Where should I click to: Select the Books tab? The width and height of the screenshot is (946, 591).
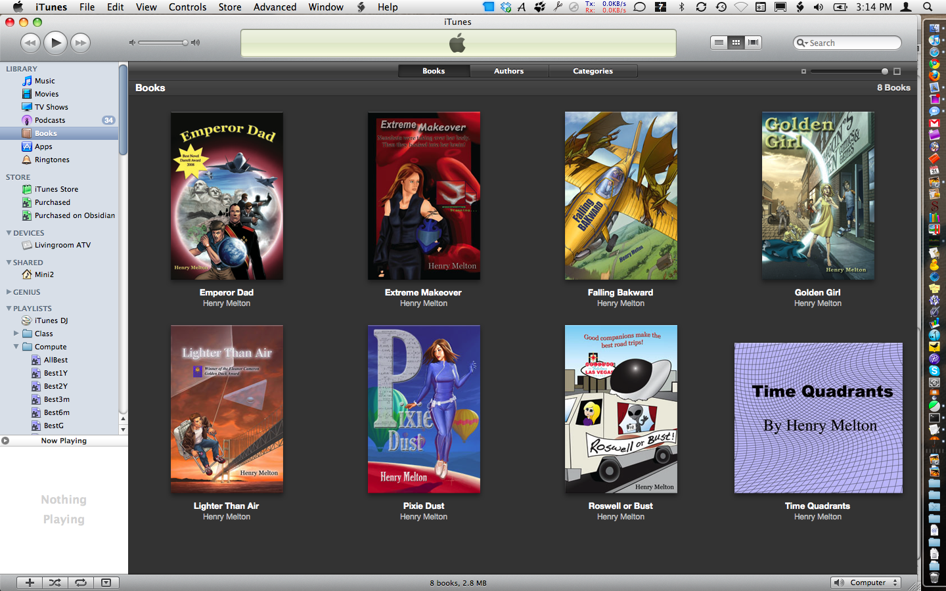(x=434, y=71)
